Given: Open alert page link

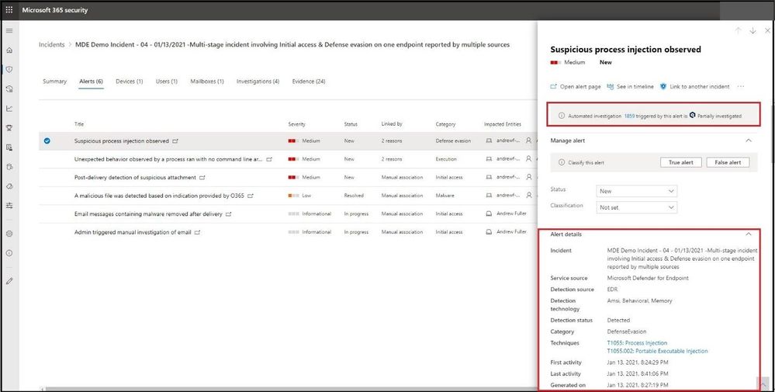Looking at the screenshot, I should [580, 86].
